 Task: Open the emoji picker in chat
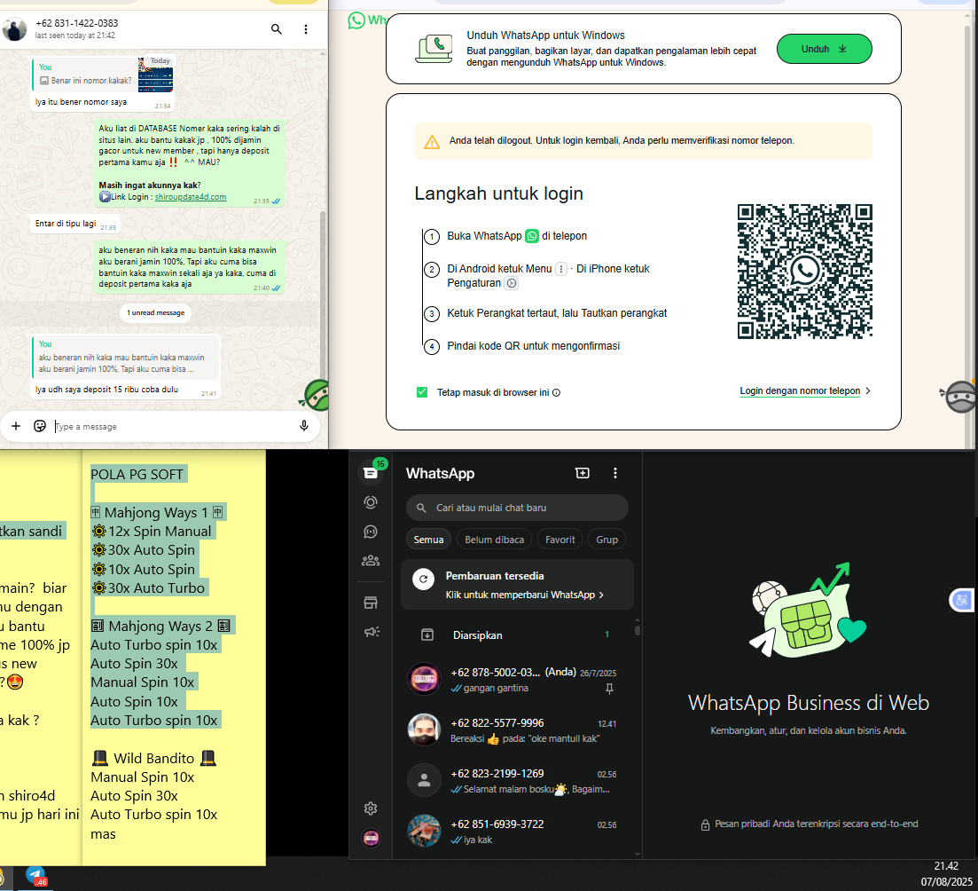(x=40, y=426)
